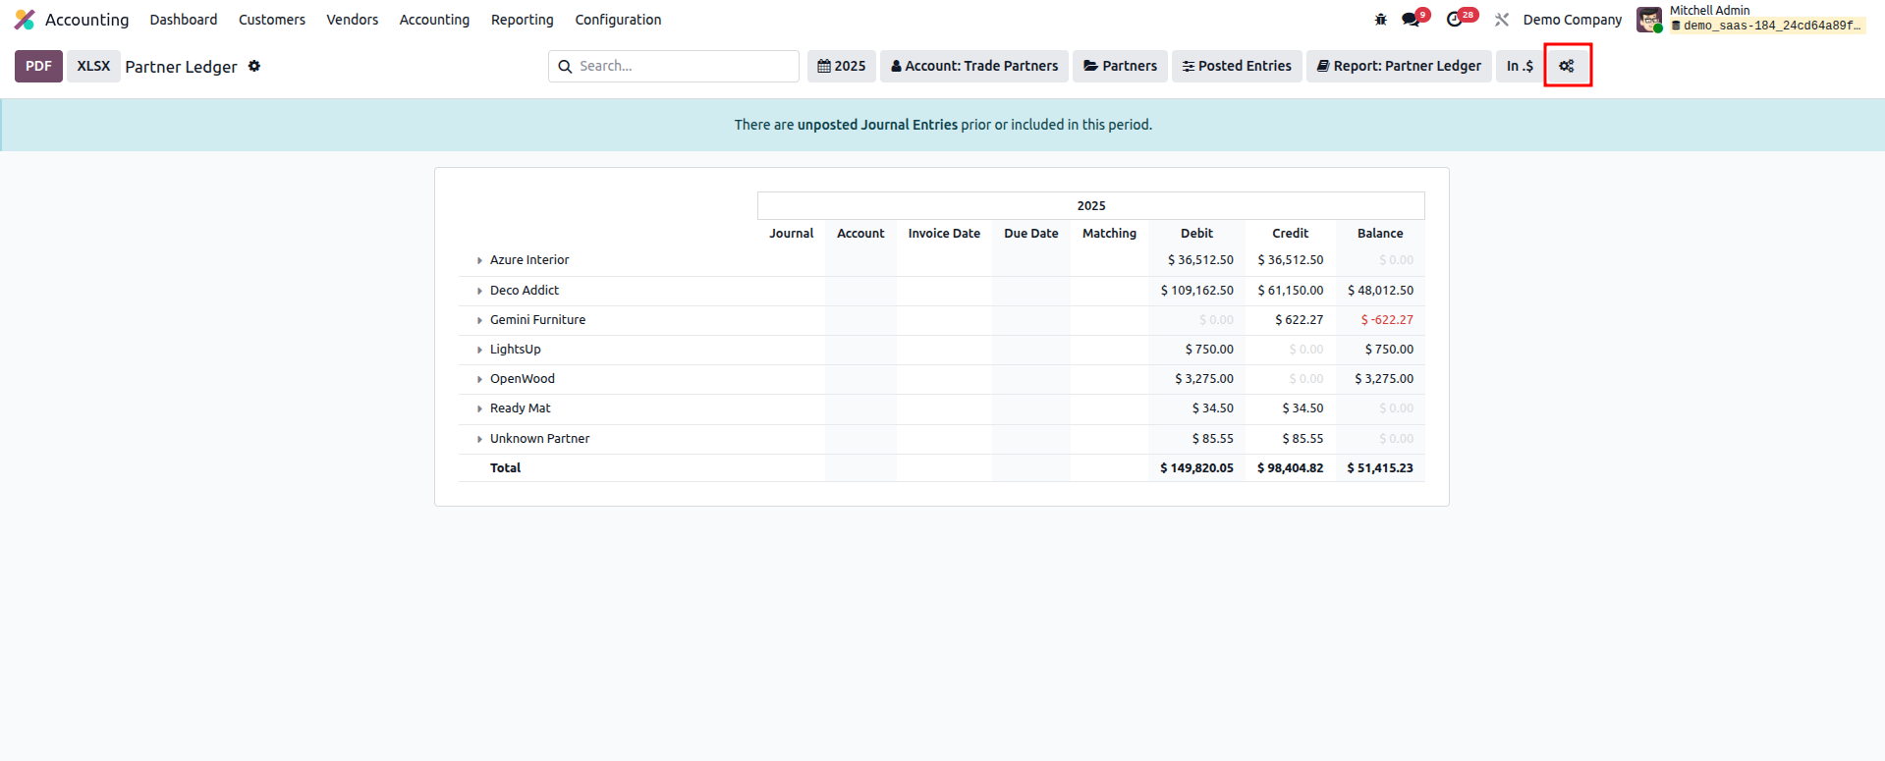This screenshot has height=761, width=1885.
Task: Expand Deco Addict row
Action: point(479,291)
